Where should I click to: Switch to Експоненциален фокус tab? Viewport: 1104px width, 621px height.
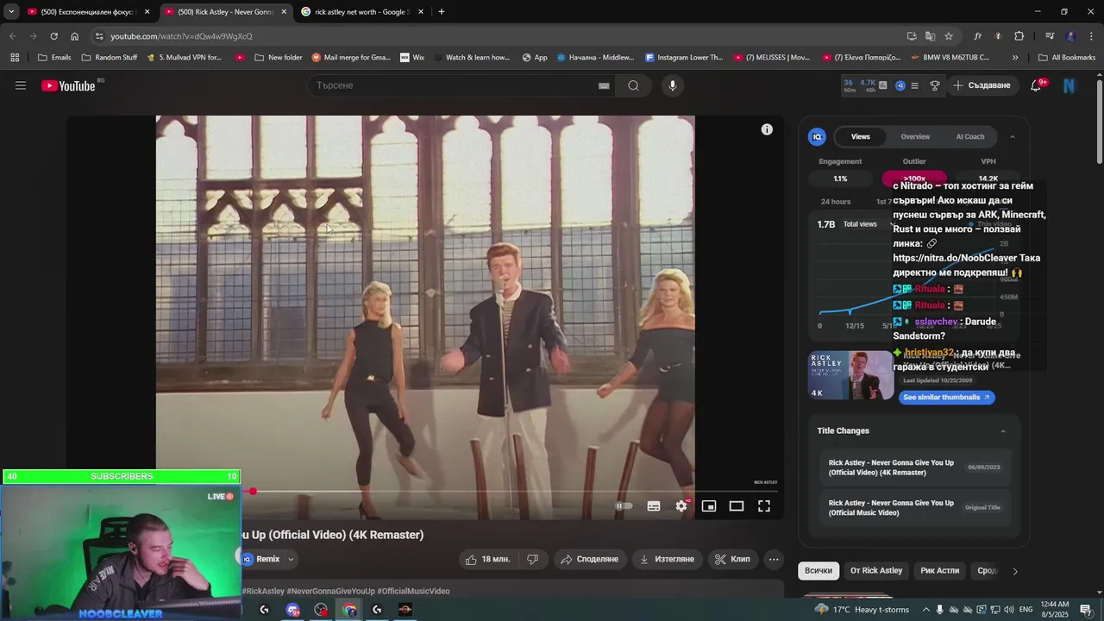click(89, 12)
